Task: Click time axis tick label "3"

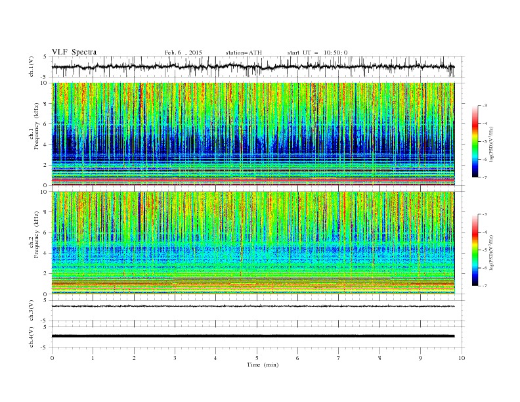Action: [x=175, y=358]
